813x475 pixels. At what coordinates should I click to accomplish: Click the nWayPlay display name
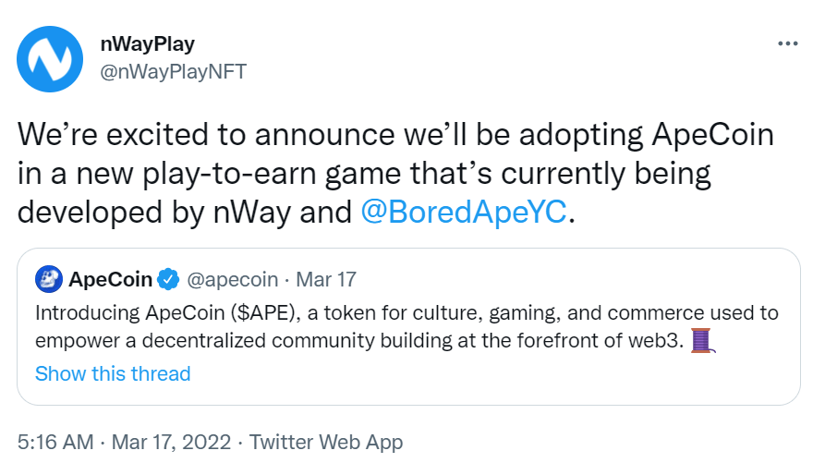(x=145, y=43)
